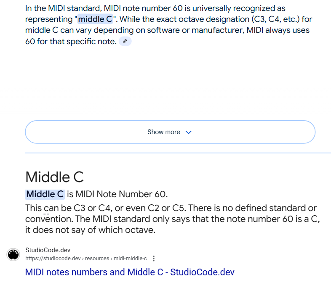Open the MIDI notes numbers and Middle C link
The image size is (331, 285).
(x=130, y=272)
